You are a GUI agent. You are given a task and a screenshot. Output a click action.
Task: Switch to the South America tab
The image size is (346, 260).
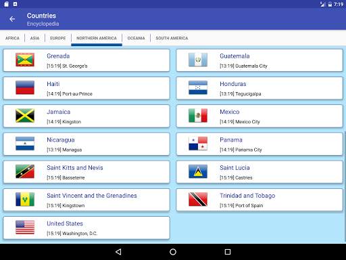[x=172, y=38]
